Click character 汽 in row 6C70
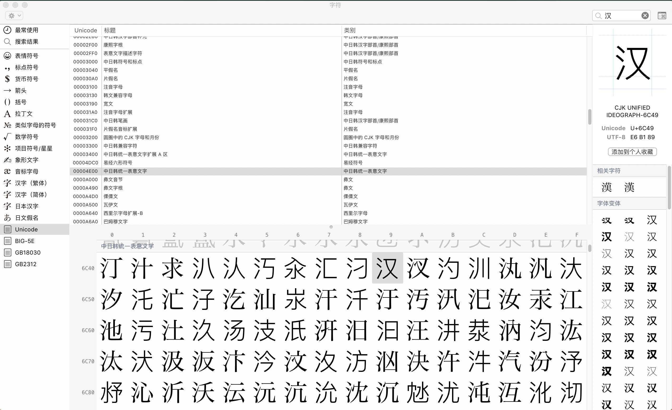Image resolution: width=672 pixels, height=410 pixels. [510, 361]
